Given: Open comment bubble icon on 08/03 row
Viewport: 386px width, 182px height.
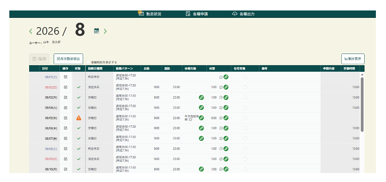Looking at the screenshot, I should [221, 97].
